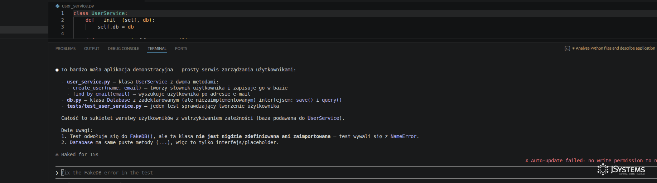657x183 pixels.
Task: Click line number 2 in the editor gutter
Action: pos(62,20)
